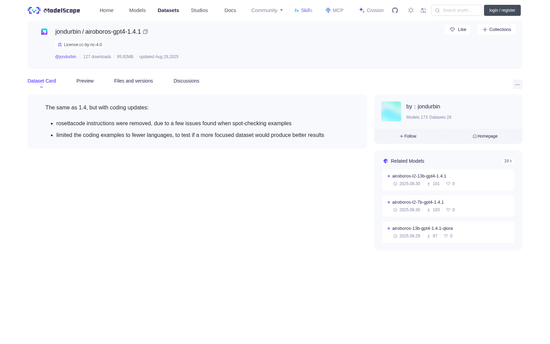Copy dataset name with copy icon
Screen dimensions: 550x344
coord(145,32)
